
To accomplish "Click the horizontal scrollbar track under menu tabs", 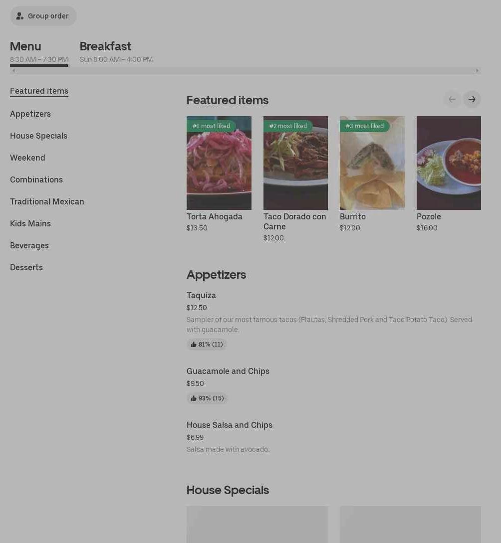I will click(x=246, y=71).
